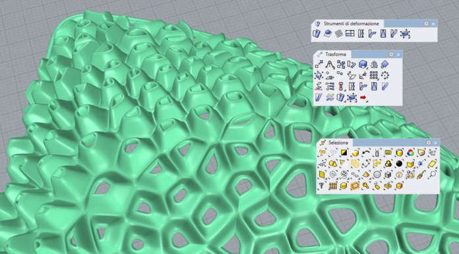Click the red Twist icon in Trasforma
This screenshot has height=254, width=459.
341,86
